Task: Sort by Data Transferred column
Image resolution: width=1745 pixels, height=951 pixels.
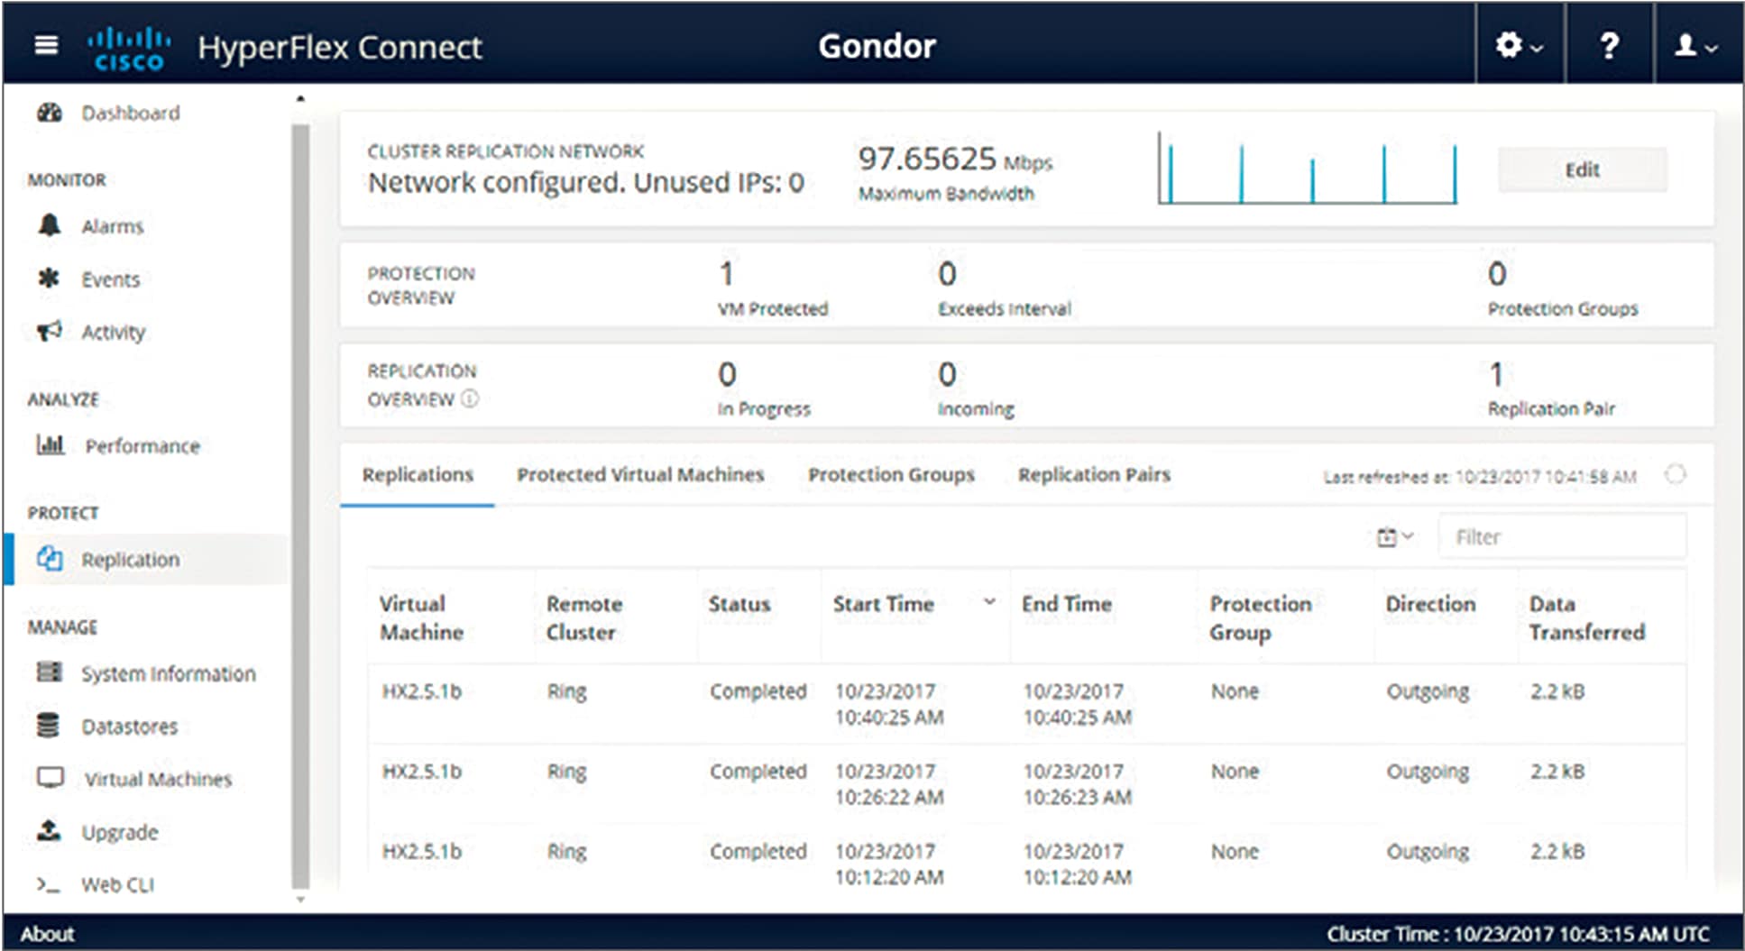Action: tap(1586, 617)
